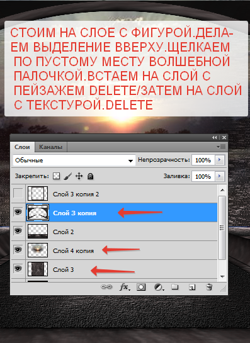Open the Заливка slider arrow
Viewport: 250px width, 343px height.
(220, 176)
